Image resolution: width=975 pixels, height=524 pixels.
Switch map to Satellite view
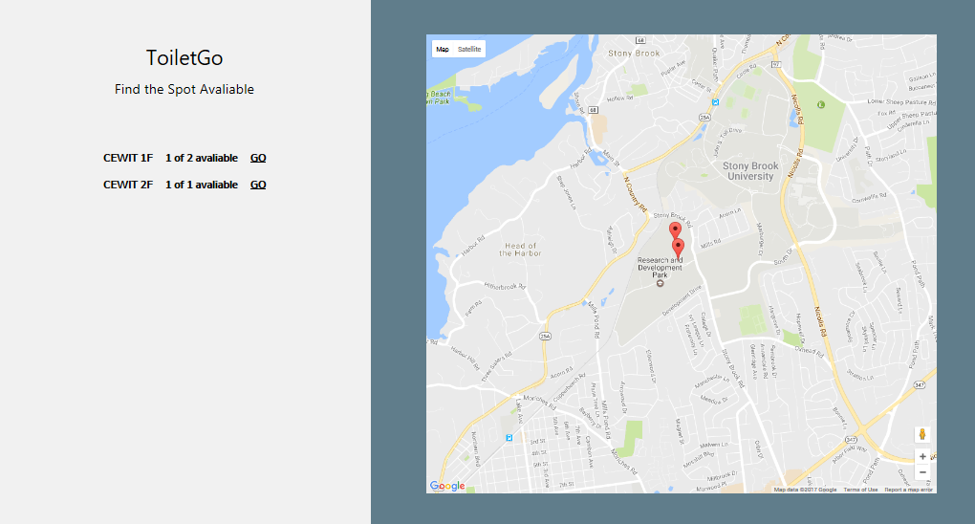point(469,49)
